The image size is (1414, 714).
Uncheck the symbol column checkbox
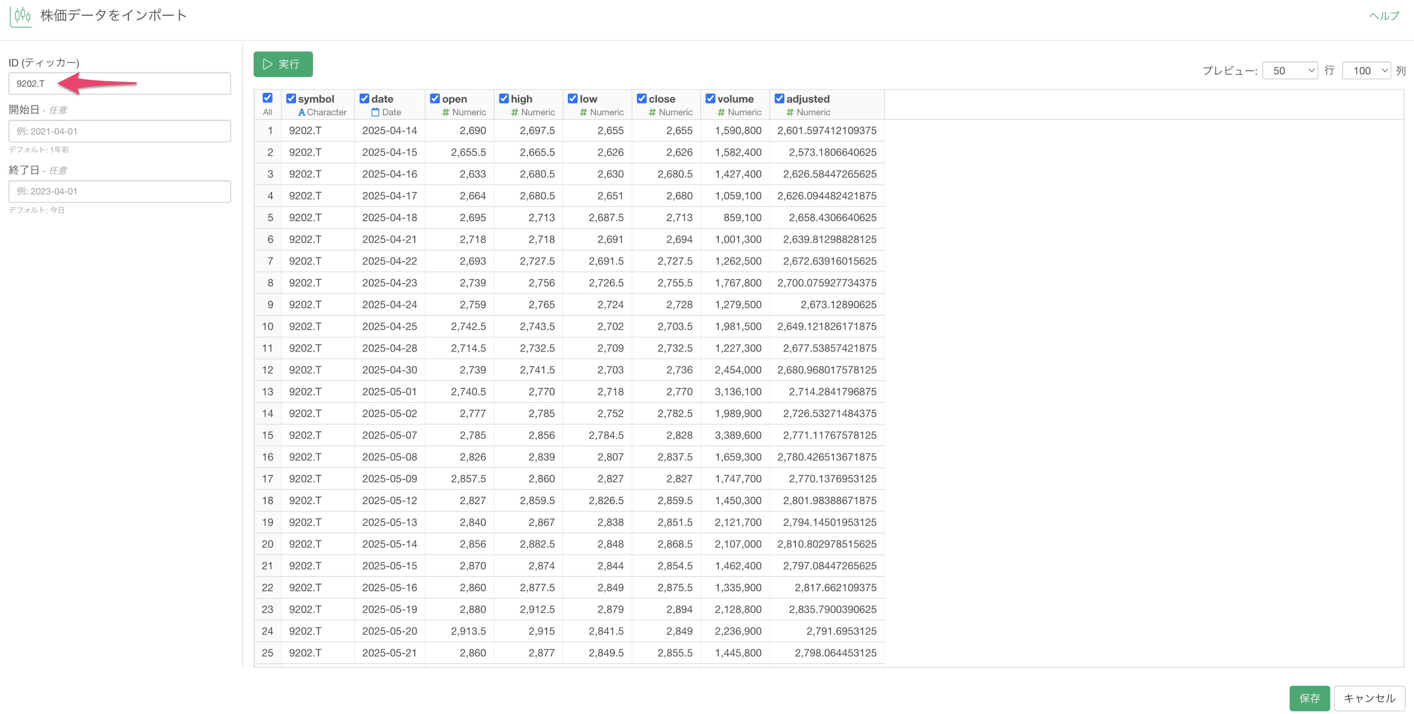(291, 99)
